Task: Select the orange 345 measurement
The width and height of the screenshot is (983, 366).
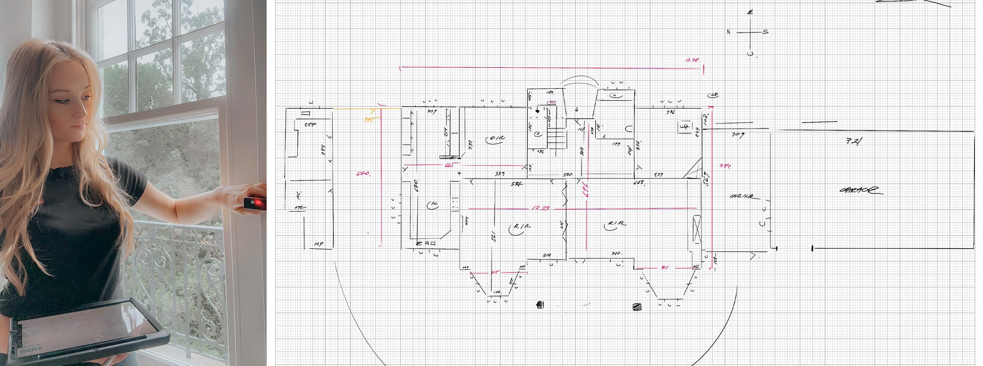Action: tap(369, 120)
